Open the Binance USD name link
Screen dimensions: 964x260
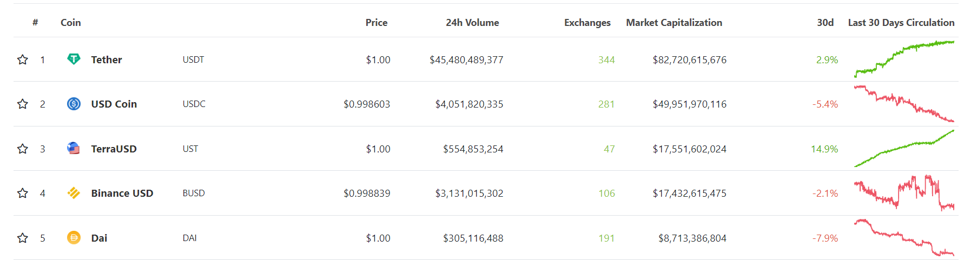click(x=122, y=193)
